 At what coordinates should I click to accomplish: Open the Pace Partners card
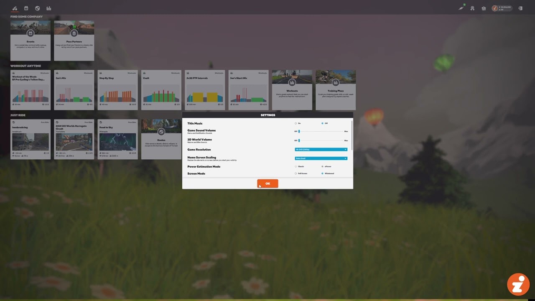[74, 41]
